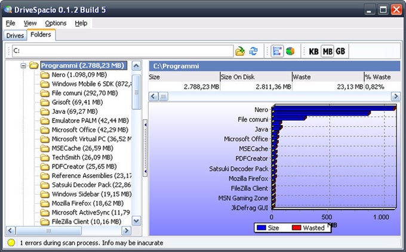
Task: Switch to the Drives tab
Action: 15,35
